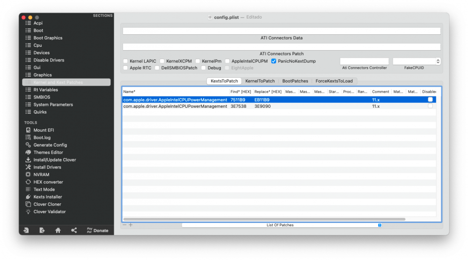The width and height of the screenshot is (468, 260).
Task: Click the patches table horizontal scrollbar
Action: click(x=264, y=219)
